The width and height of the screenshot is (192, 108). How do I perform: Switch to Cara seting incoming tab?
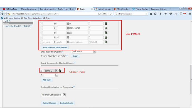click(x=48, y=9)
